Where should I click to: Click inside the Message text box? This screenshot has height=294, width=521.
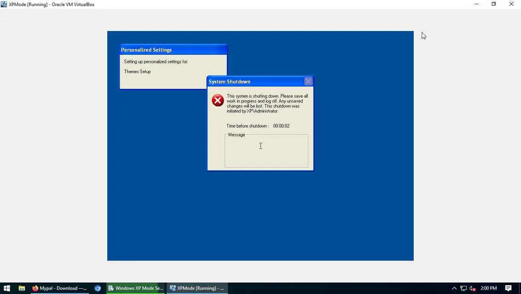tap(266, 151)
